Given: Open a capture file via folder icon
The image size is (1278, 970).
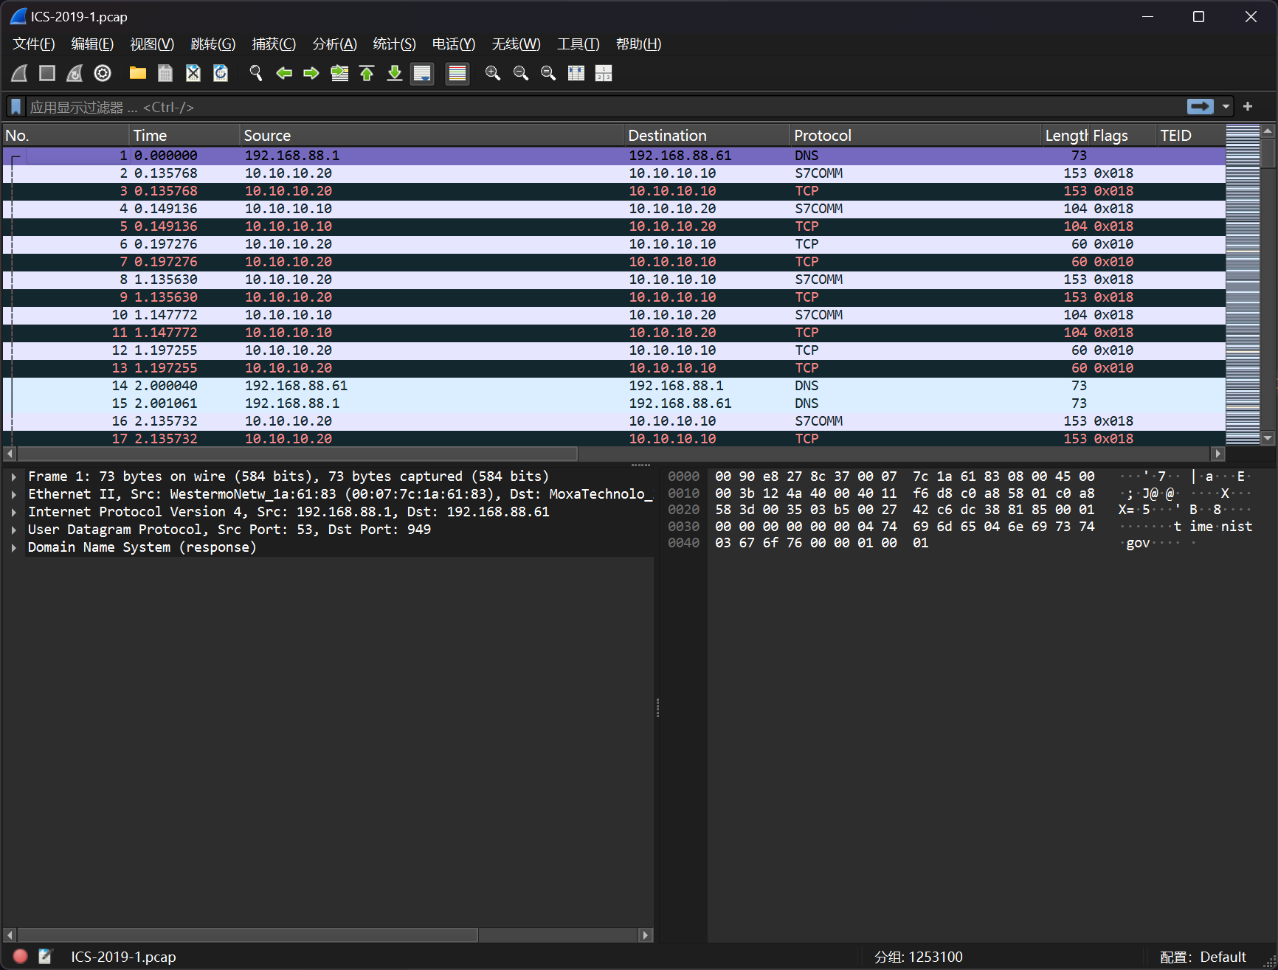Looking at the screenshot, I should click(138, 73).
